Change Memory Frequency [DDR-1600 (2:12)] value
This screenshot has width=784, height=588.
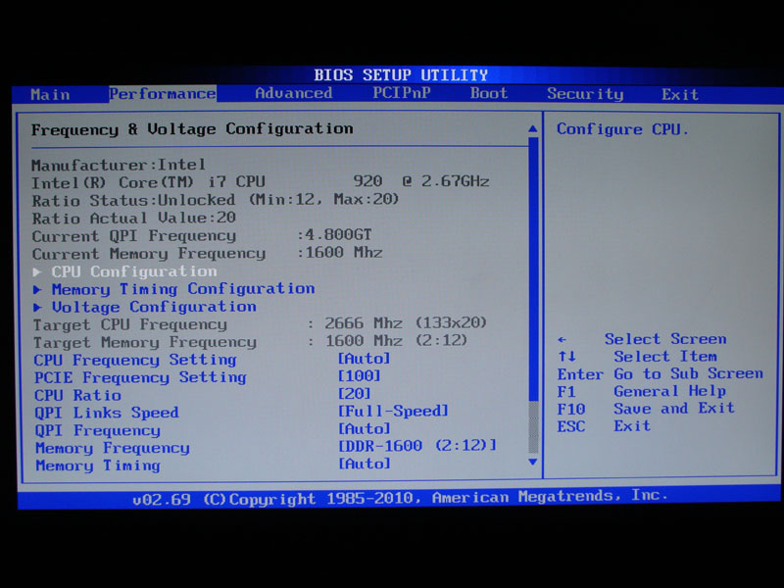click(417, 446)
